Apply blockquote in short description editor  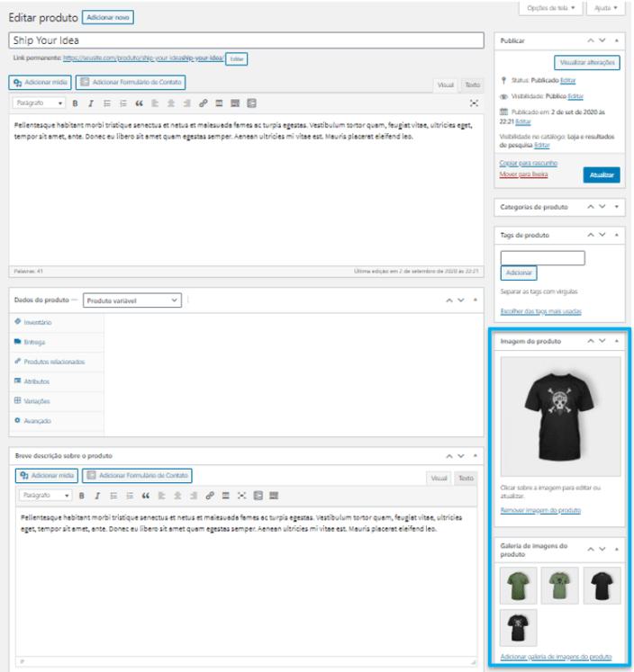pos(145,496)
